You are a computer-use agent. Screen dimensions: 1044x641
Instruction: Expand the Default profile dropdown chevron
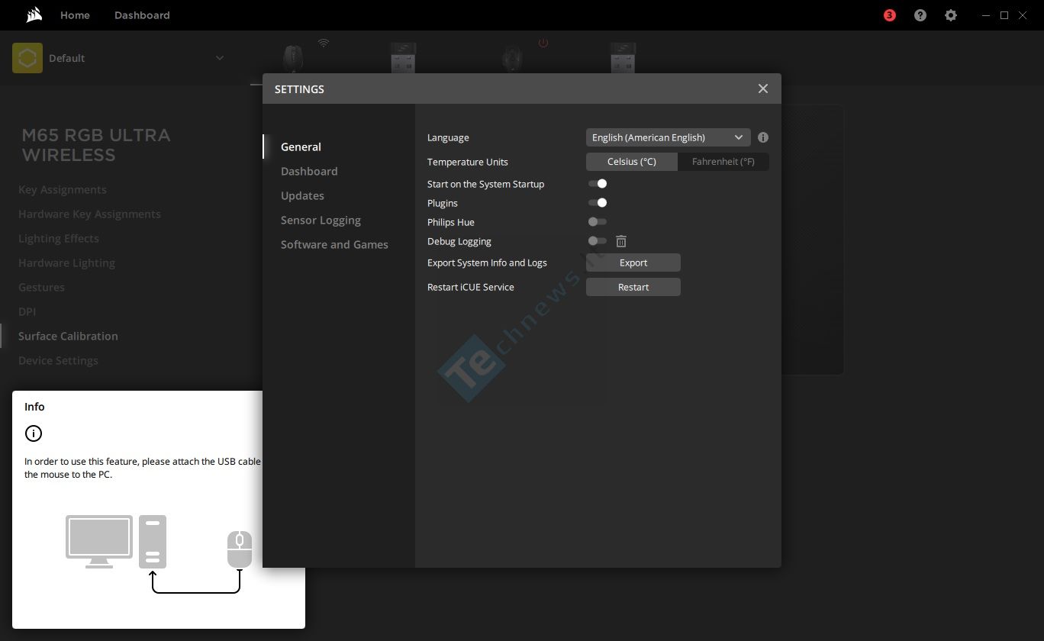point(220,58)
